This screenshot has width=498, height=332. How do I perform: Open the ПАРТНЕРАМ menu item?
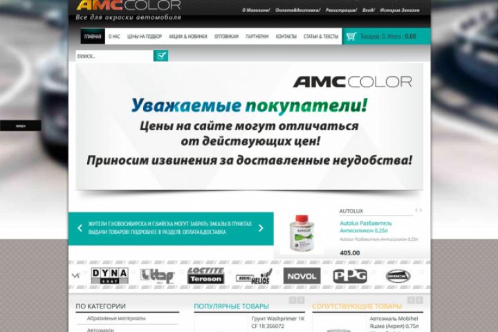tap(257, 37)
